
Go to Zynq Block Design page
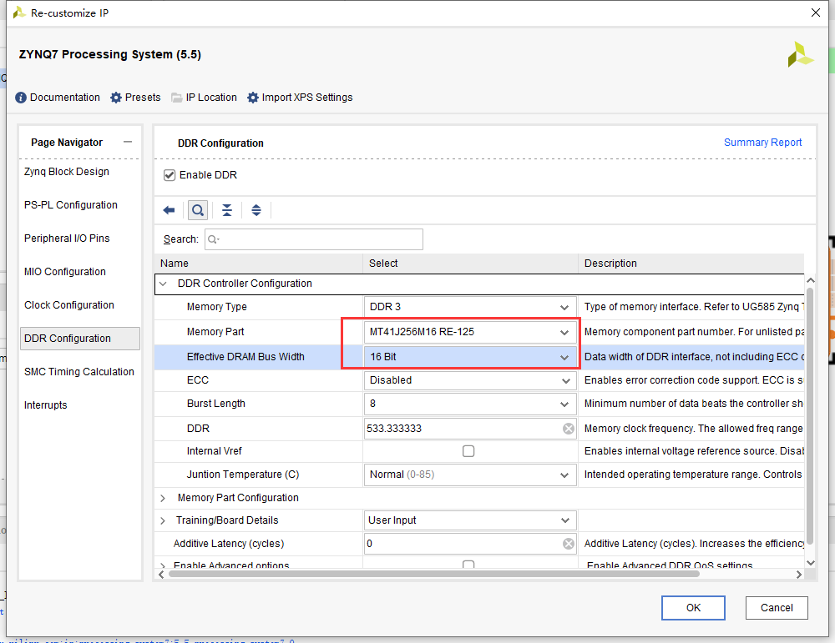[67, 172]
